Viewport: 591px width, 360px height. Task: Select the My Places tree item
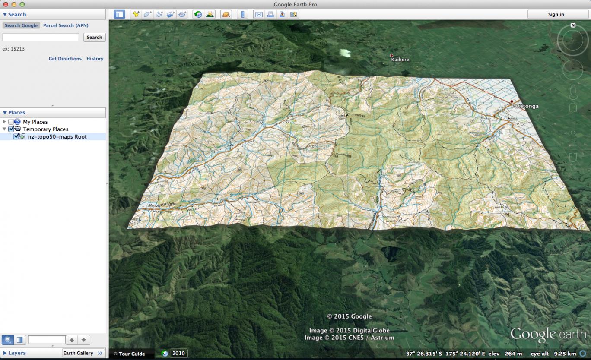35,122
